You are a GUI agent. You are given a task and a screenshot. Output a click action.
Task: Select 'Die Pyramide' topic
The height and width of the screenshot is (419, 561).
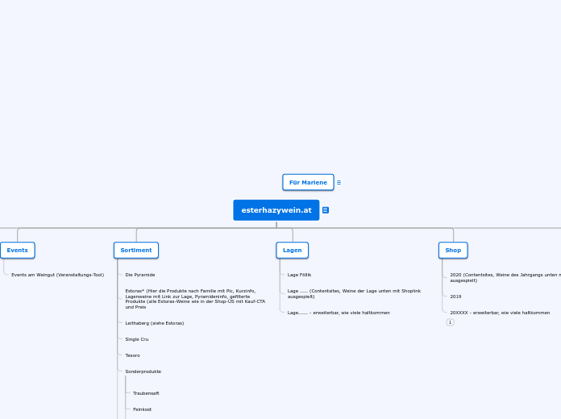coord(140,275)
